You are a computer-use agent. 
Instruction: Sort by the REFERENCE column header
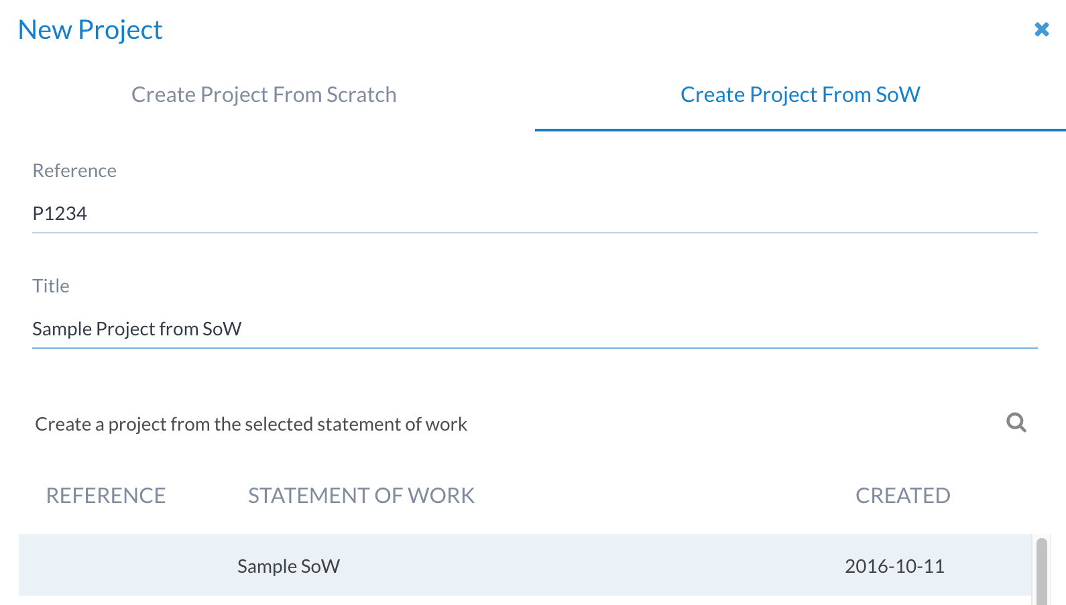[106, 496]
